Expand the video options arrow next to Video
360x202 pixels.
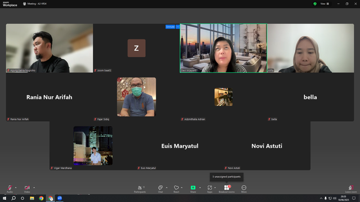(34, 187)
